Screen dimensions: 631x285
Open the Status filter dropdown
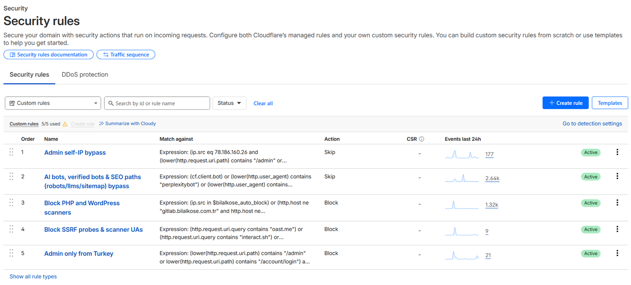coord(229,103)
